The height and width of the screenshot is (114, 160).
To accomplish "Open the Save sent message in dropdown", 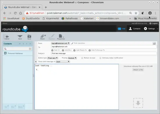I will [x=63, y=61].
